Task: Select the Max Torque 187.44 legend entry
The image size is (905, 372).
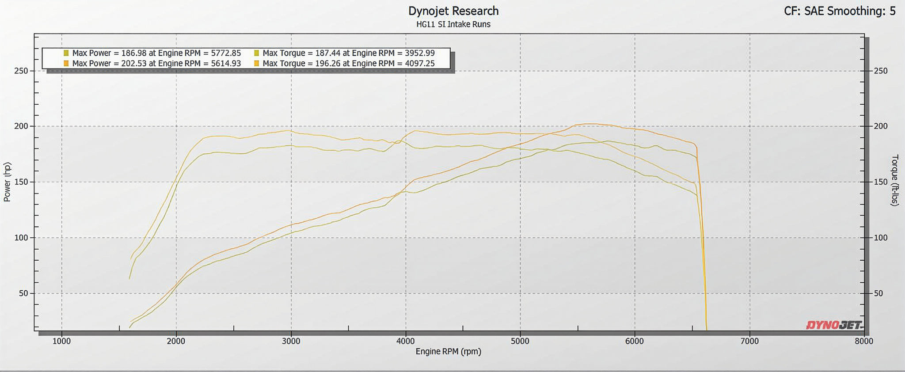Action: (x=344, y=53)
